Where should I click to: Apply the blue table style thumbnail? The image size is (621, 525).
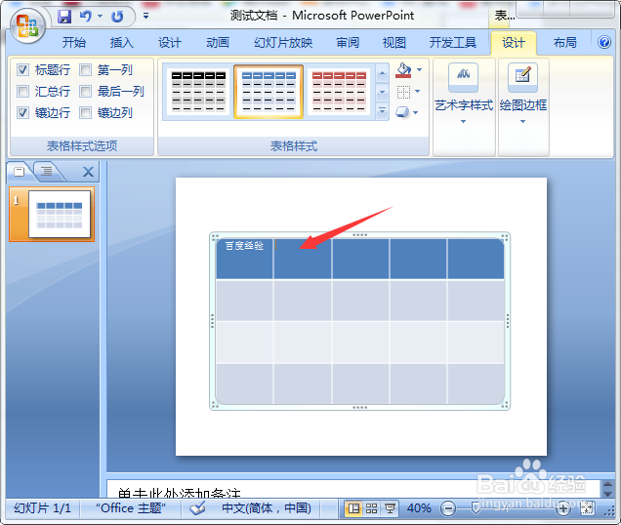coord(269,92)
